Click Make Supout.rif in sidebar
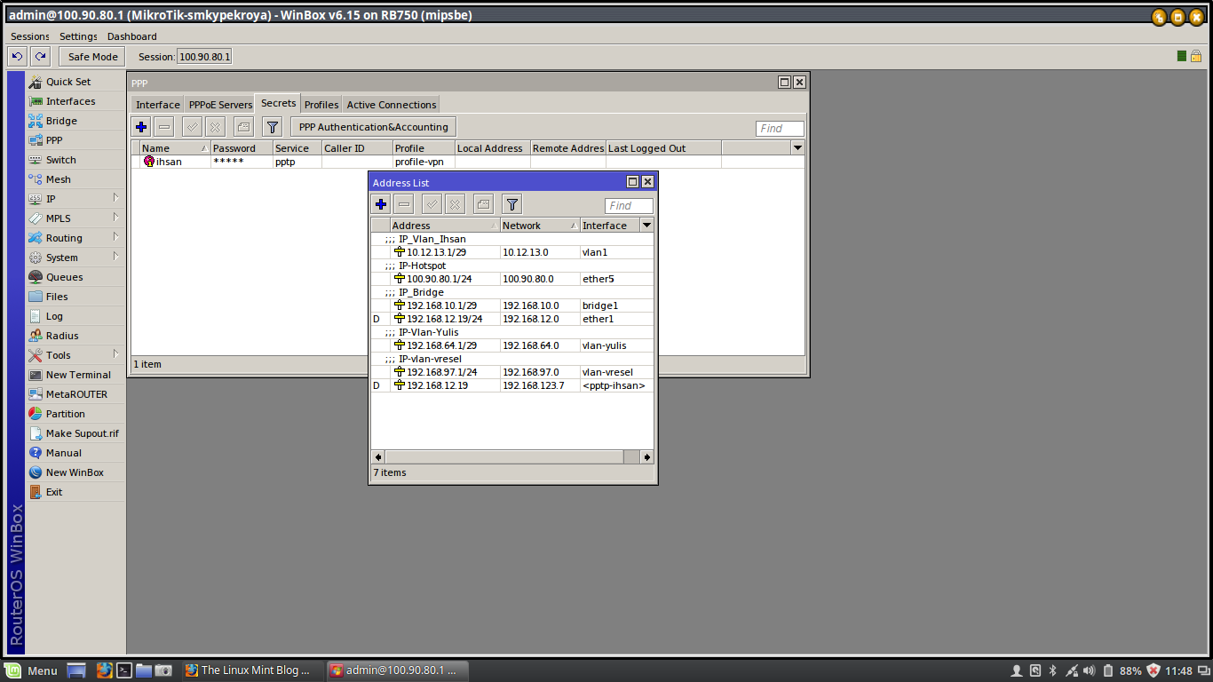Screen dimensions: 1213x682 click(75, 433)
